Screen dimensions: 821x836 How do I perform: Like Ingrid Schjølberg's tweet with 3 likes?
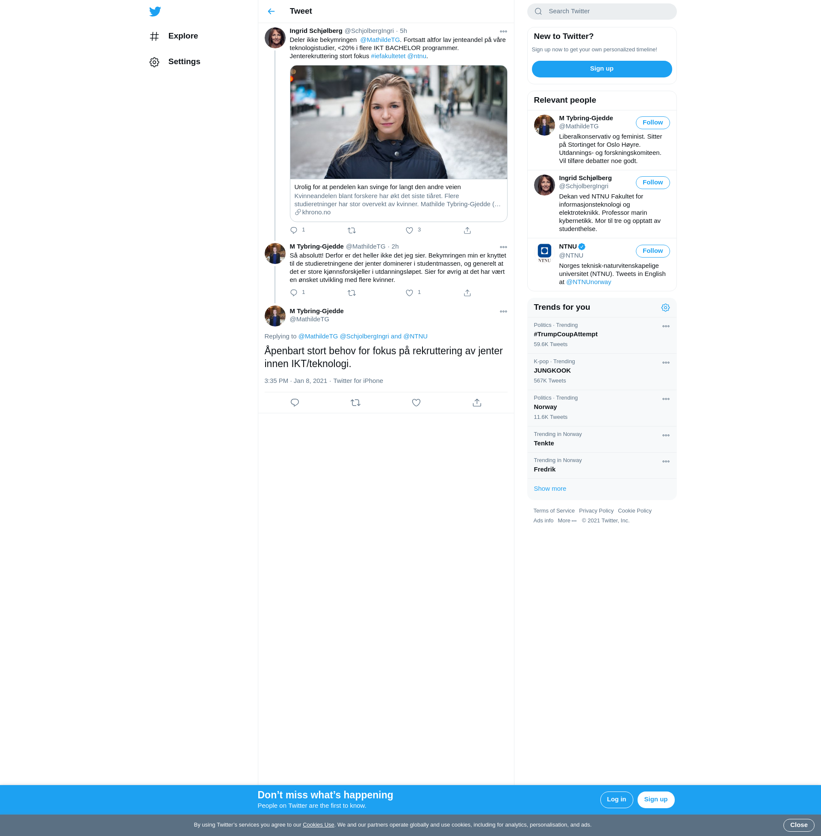pos(409,230)
